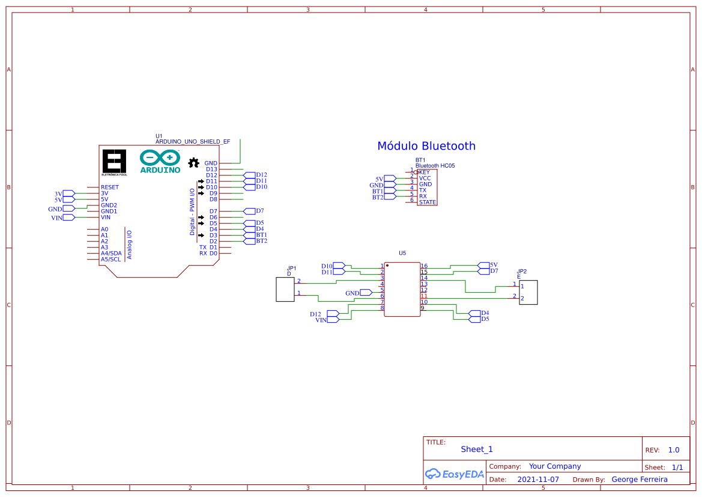Click the STATE pin label on BT1
Screen dimensions: 702x497
426,203
